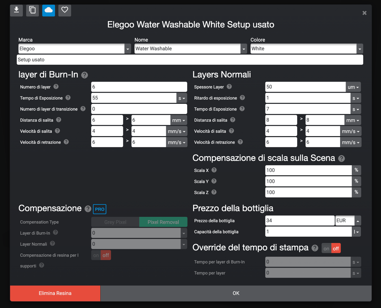
Task: Click the heart favorite icon
Action: pos(65,10)
